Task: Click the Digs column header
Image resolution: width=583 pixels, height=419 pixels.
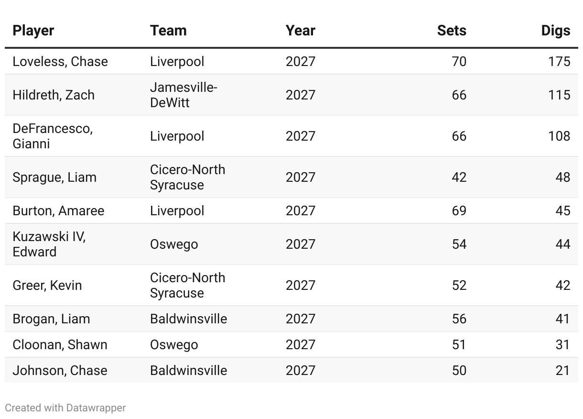Action: coord(556,31)
